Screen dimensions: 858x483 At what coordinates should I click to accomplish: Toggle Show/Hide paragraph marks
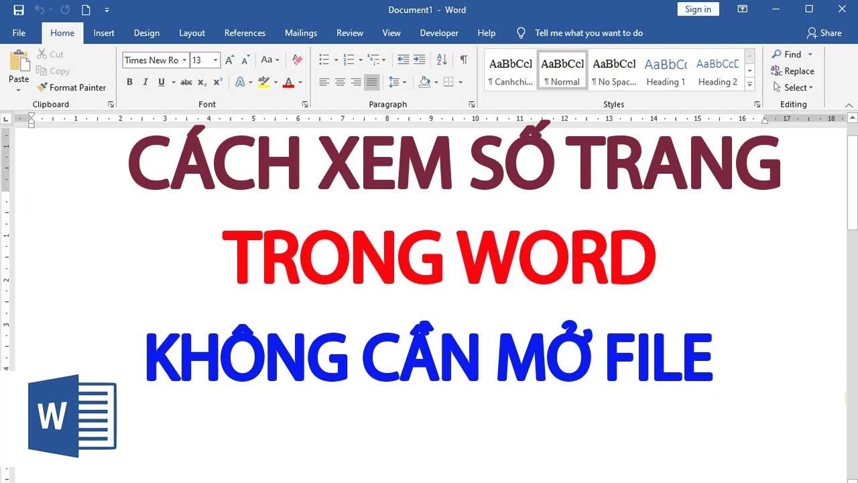click(x=464, y=60)
